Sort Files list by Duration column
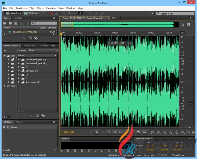Viewport: 197px width, 159px height. tap(52, 28)
